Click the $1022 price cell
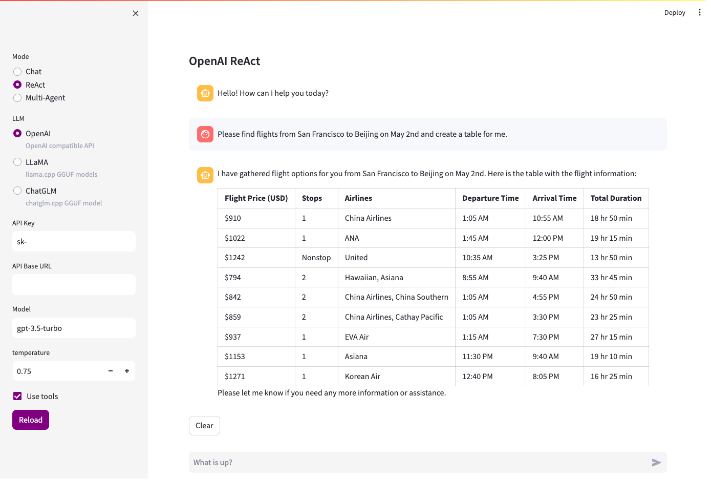 [256, 238]
